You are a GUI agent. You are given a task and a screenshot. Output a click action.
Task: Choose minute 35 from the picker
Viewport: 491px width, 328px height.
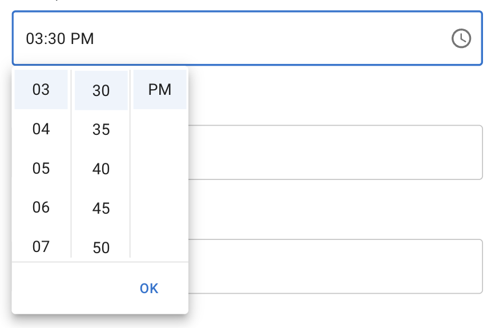pyautogui.click(x=101, y=130)
